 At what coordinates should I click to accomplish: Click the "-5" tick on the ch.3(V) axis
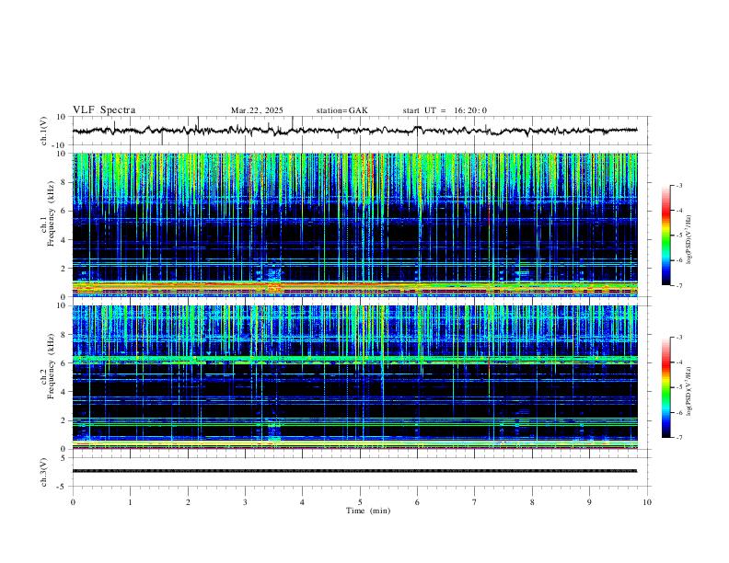(x=63, y=487)
